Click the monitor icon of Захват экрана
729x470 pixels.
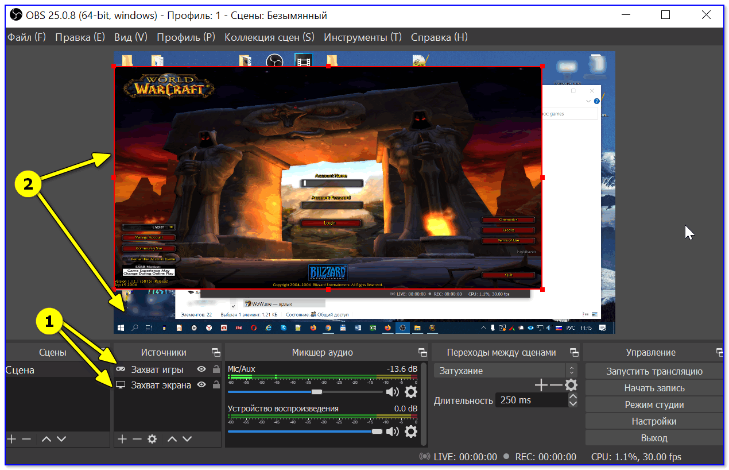(x=121, y=385)
